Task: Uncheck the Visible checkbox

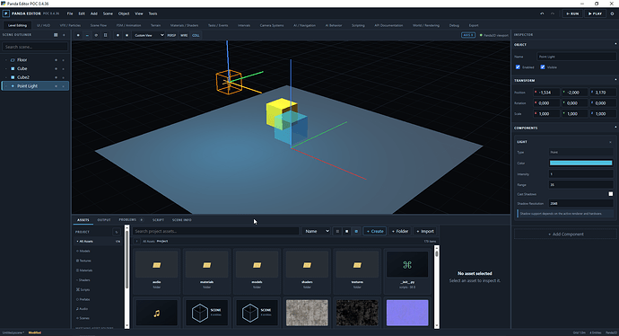Action: tap(543, 67)
